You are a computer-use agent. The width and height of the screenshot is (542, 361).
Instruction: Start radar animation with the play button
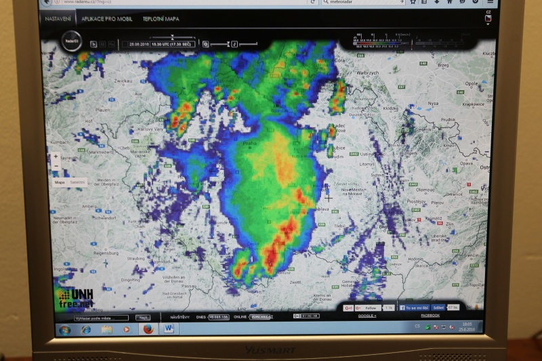point(93,44)
